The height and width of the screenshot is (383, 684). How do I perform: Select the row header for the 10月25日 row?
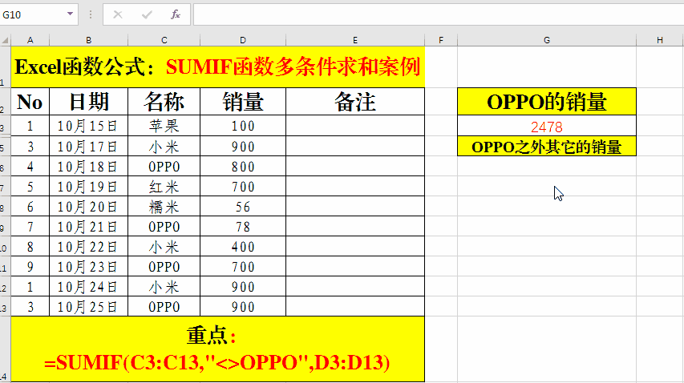point(4,307)
